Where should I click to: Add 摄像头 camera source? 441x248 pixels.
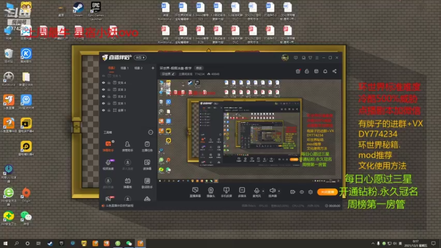[x=211, y=192]
